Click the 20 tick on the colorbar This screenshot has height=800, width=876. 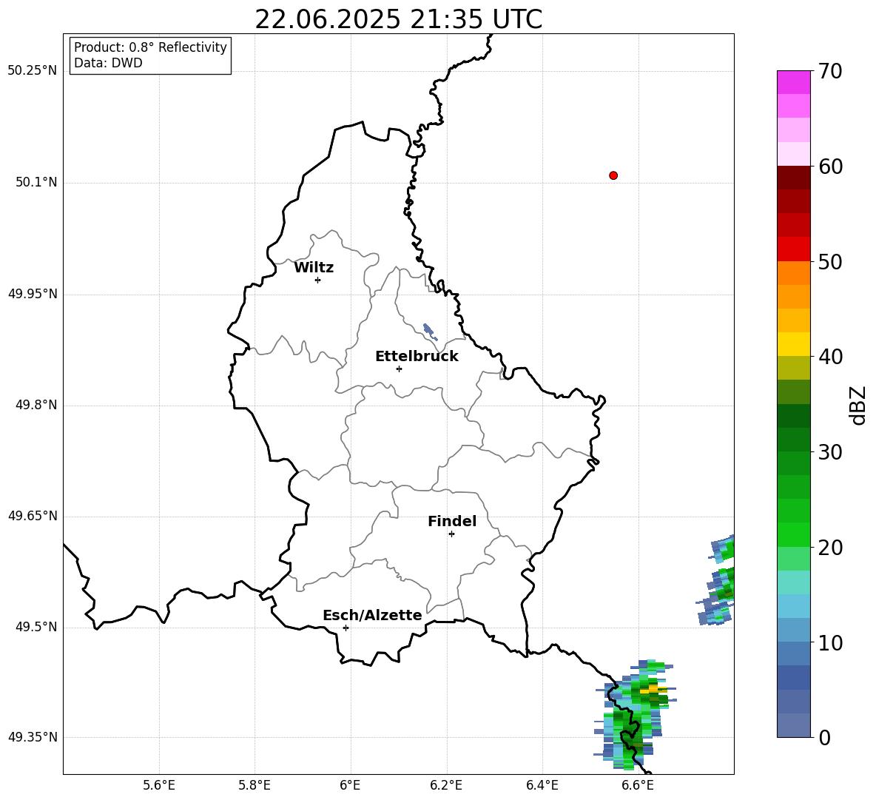pos(830,548)
